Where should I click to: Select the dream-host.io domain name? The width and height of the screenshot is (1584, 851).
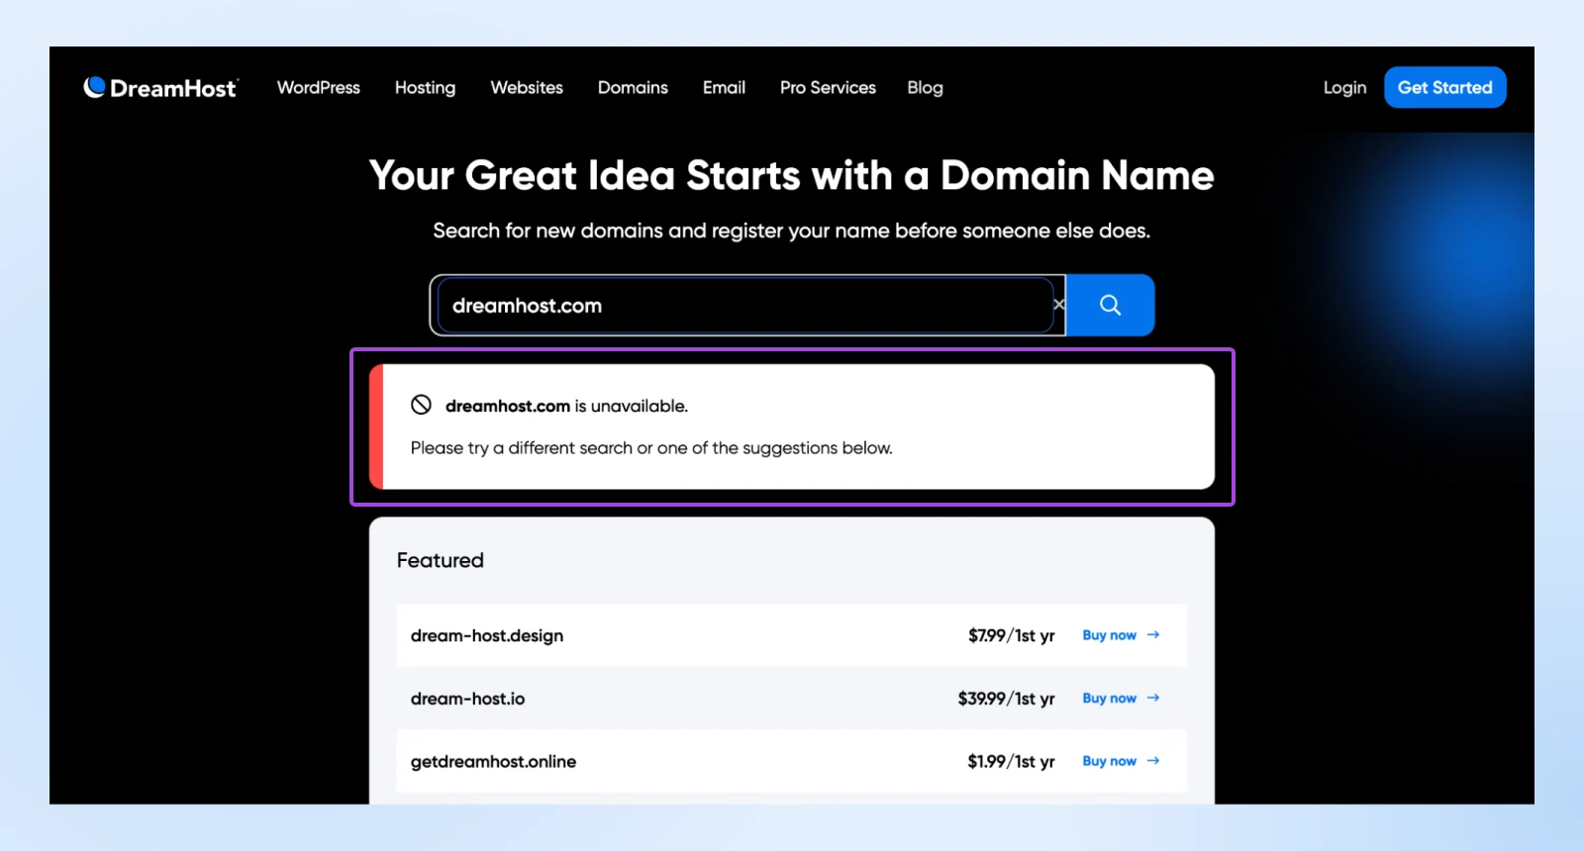[x=468, y=699]
